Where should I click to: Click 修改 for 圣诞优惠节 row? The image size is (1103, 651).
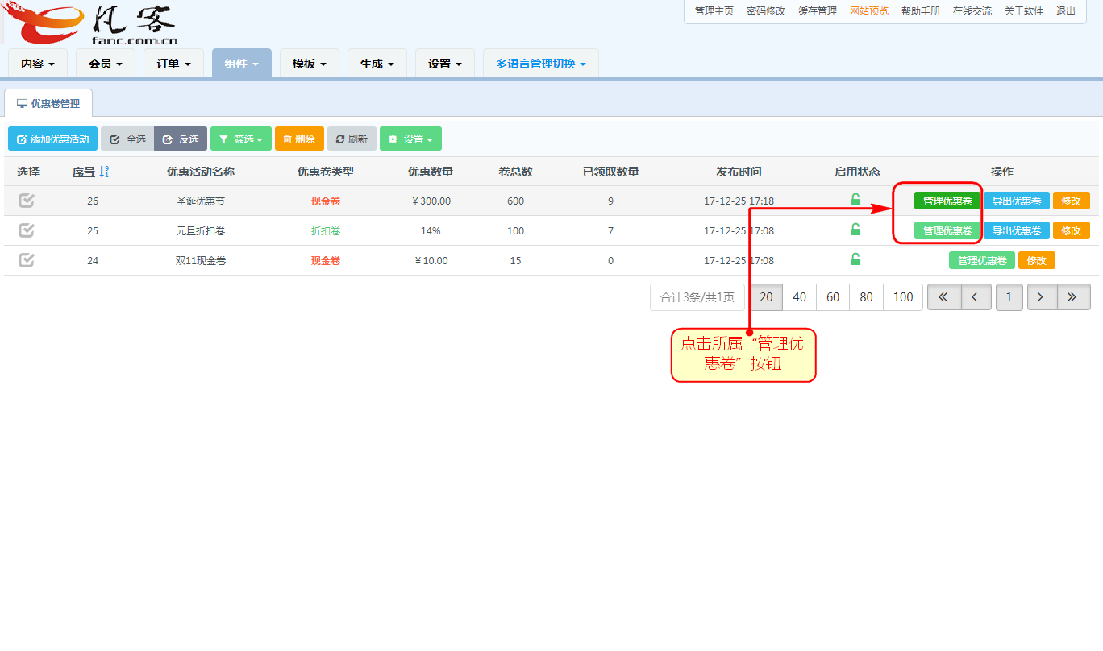[x=1071, y=201]
